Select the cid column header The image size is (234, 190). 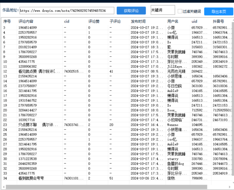pos(67,22)
